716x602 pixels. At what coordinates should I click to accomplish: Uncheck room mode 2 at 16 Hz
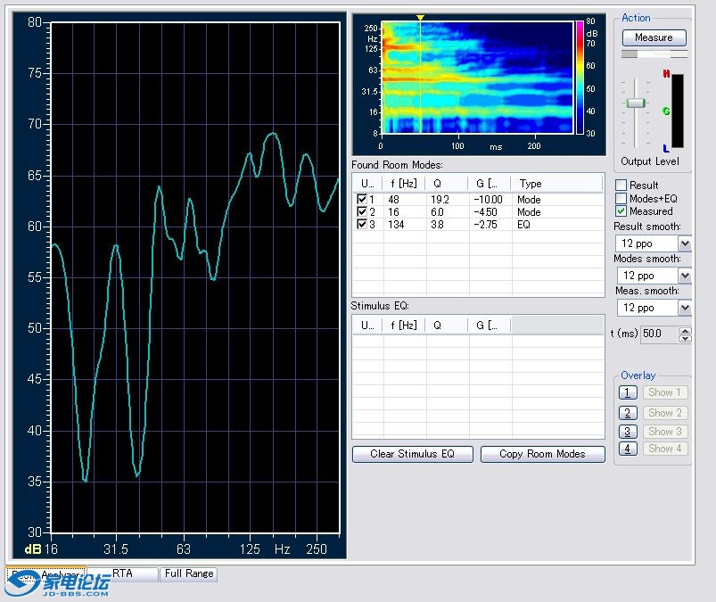(x=362, y=211)
